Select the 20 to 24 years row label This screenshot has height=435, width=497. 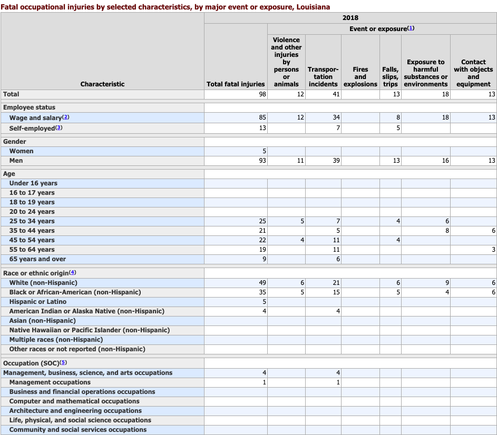[x=32, y=212]
